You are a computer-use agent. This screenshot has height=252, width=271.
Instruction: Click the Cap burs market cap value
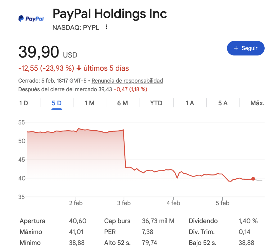point(158,221)
